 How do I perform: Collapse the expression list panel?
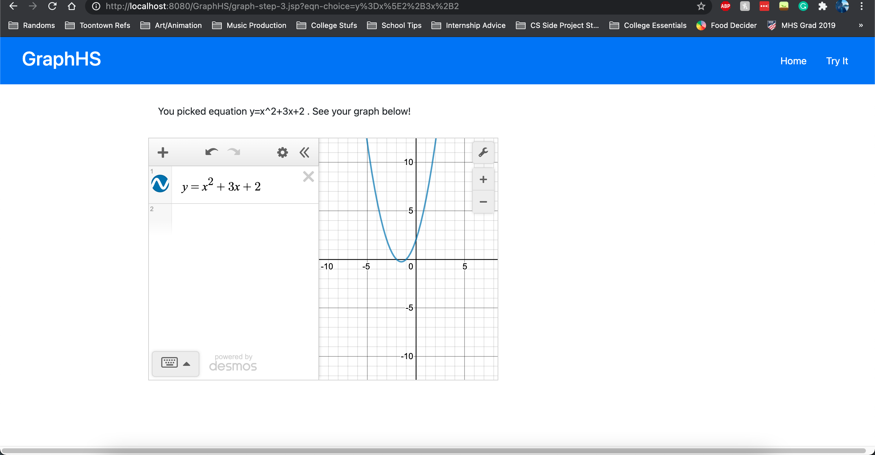pyautogui.click(x=304, y=153)
